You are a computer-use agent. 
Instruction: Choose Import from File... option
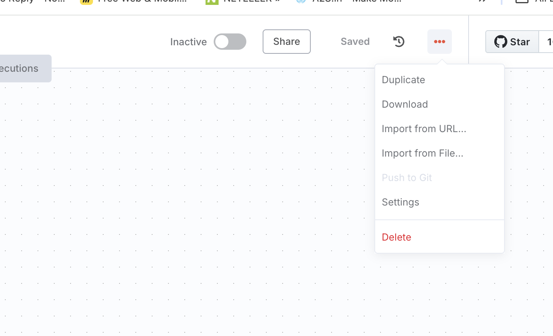(x=440, y=153)
